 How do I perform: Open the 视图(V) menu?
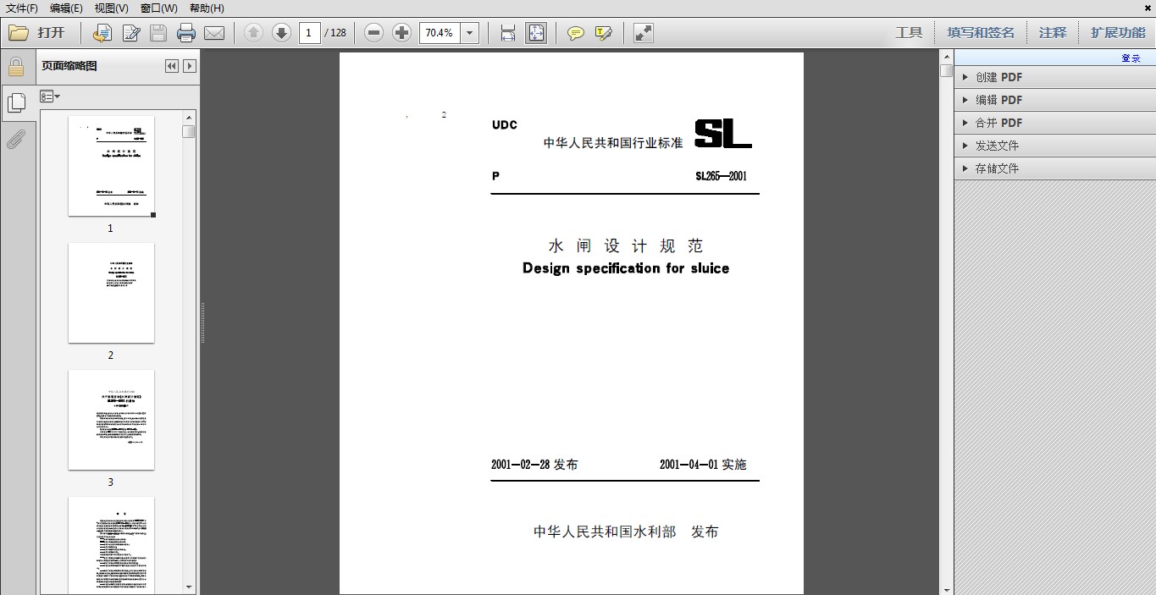click(x=112, y=8)
